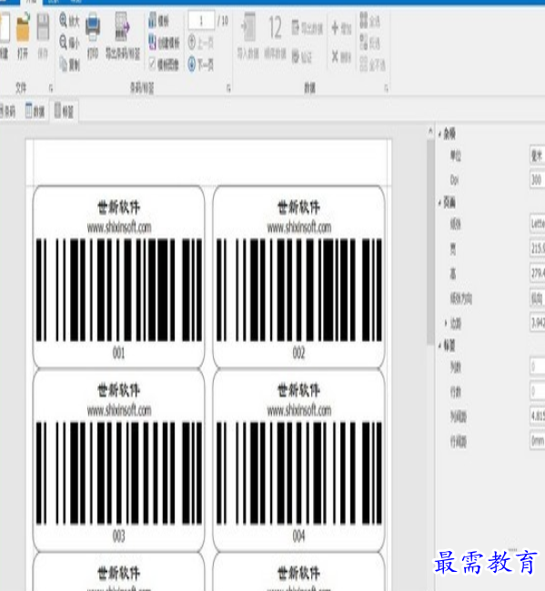Switch to the 条码 view tab
The width and height of the screenshot is (545, 591).
[7, 111]
